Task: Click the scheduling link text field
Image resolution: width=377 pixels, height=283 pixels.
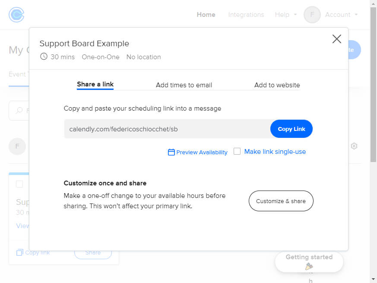Action: [167, 129]
